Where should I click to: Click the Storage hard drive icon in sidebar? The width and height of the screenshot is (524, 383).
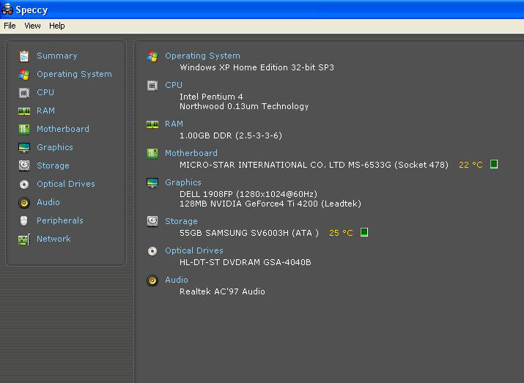24,166
